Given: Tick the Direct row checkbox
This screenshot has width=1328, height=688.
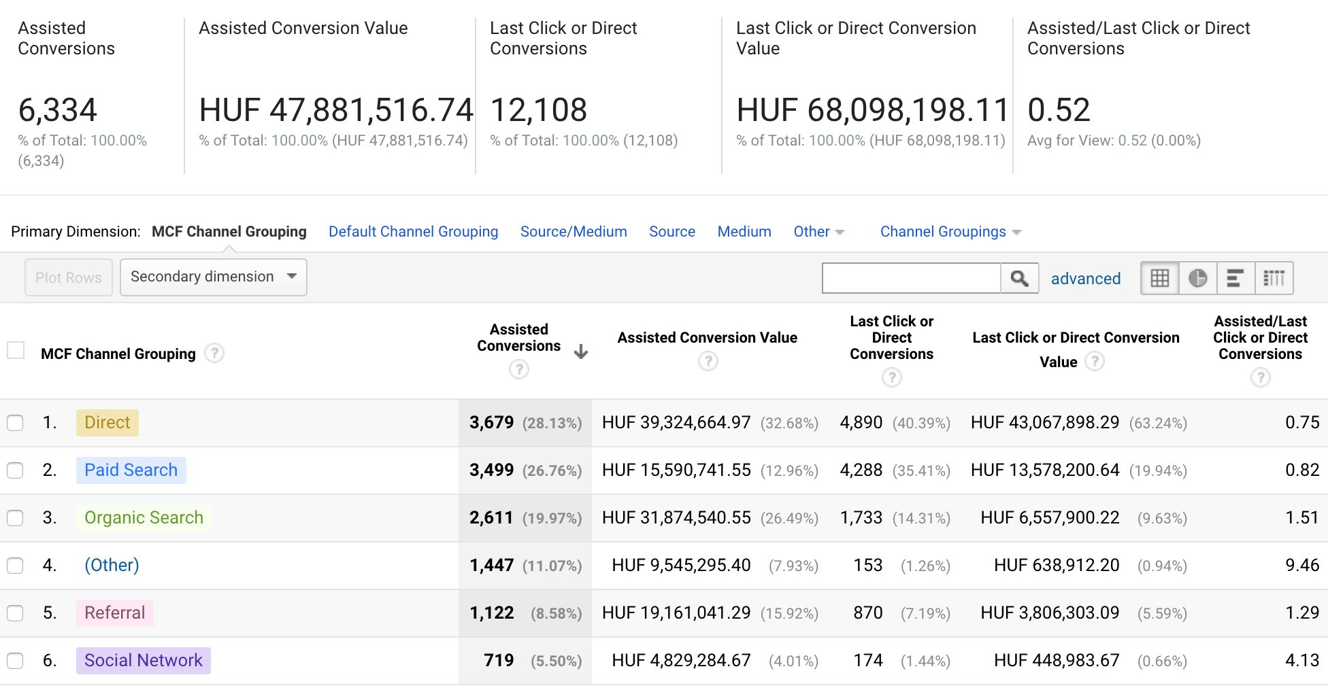Looking at the screenshot, I should (x=15, y=423).
